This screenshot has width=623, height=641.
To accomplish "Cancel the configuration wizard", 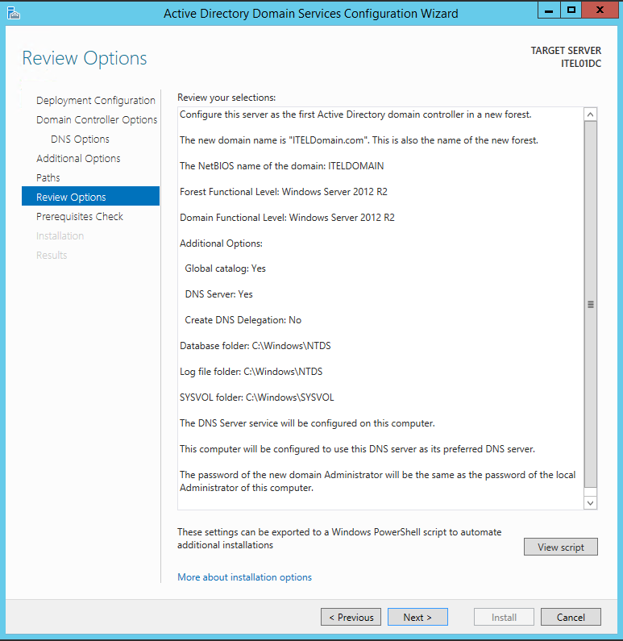I will (x=571, y=618).
